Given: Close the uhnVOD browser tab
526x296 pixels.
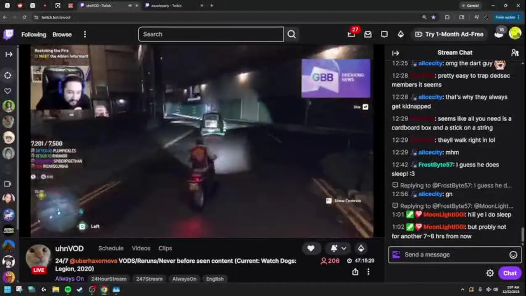Looking at the screenshot, I should click(x=137, y=6).
